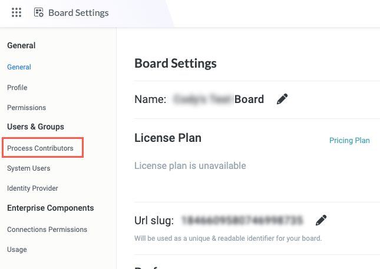Viewport: 380px width, 269px height.
Task: Open the Profile settings page
Action: click(17, 88)
